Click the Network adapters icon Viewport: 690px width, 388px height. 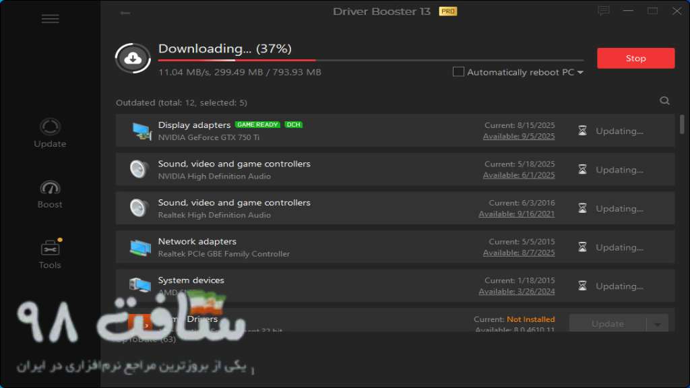(x=140, y=247)
